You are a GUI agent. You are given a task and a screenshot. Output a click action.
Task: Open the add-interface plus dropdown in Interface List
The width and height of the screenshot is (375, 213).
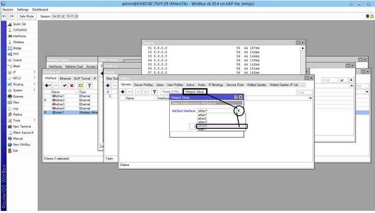[47, 85]
